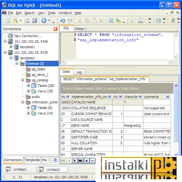Image resolution: width=182 pixels, height=182 pixels.
Task: Open dropdown arrow next to Execute icon
Action: 49,20
